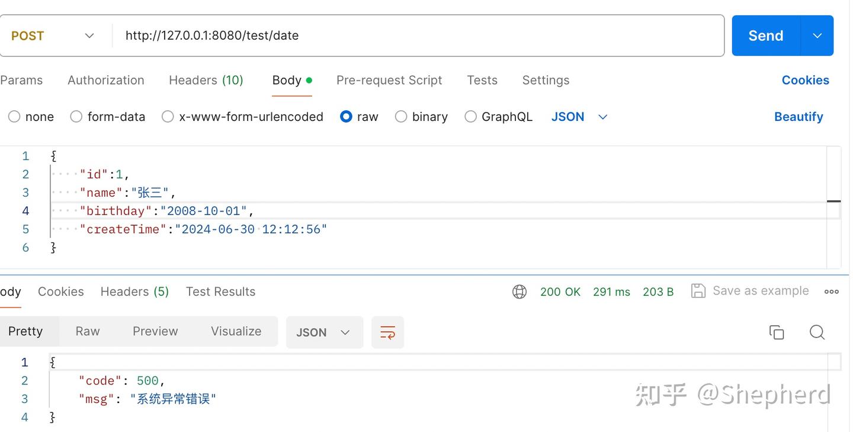Select the binary body type
The width and height of the screenshot is (853, 432).
pyautogui.click(x=401, y=117)
